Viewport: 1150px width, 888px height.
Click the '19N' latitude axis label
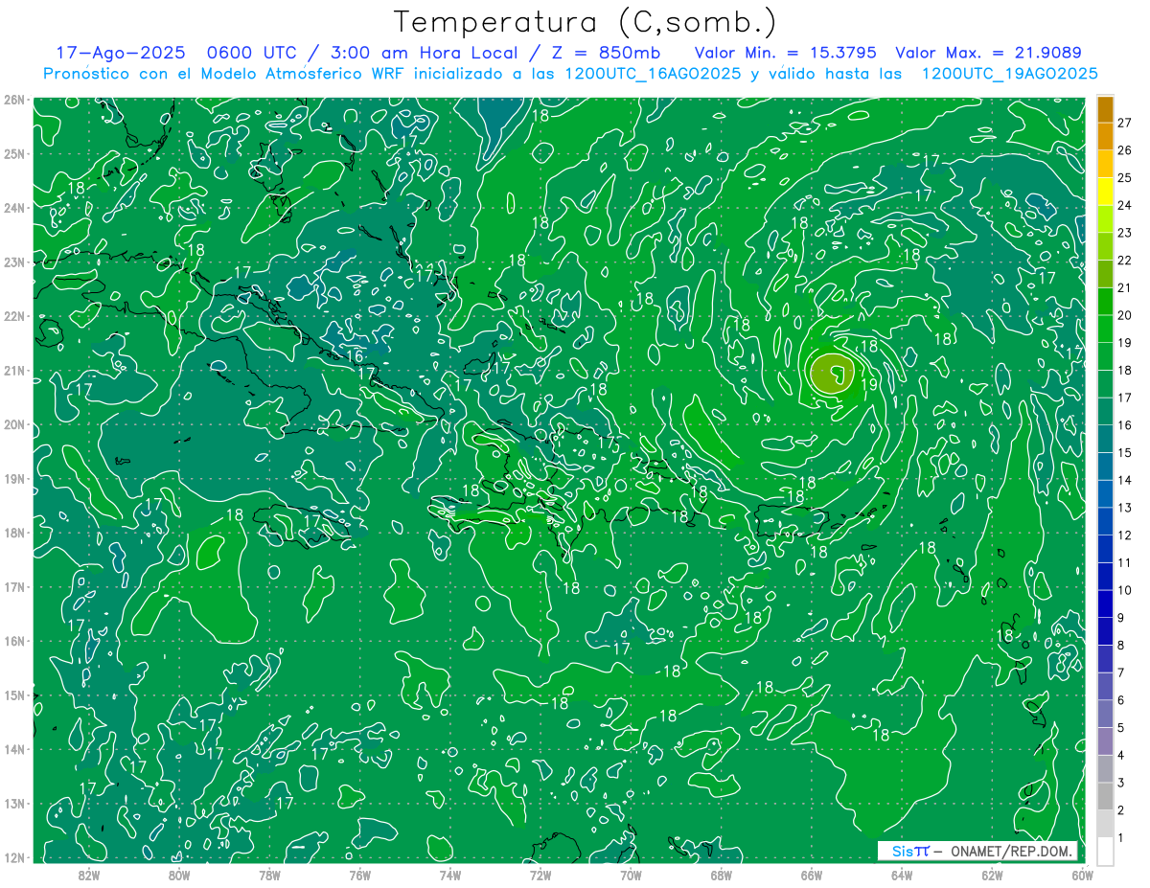click(13, 479)
